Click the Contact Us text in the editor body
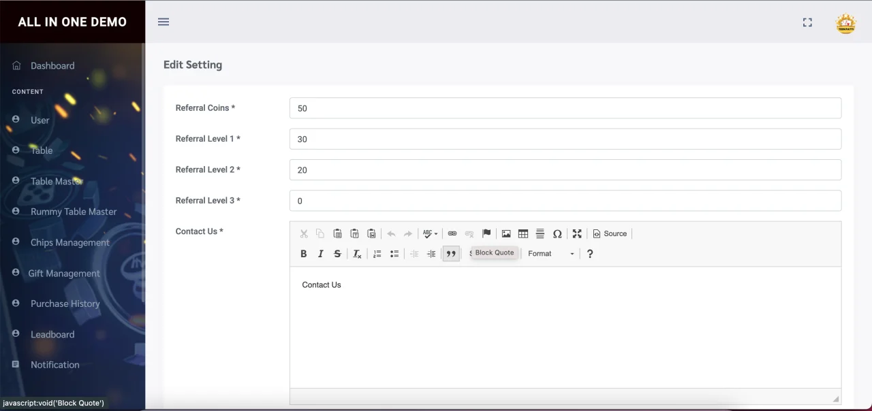The image size is (872, 411). pos(322,285)
